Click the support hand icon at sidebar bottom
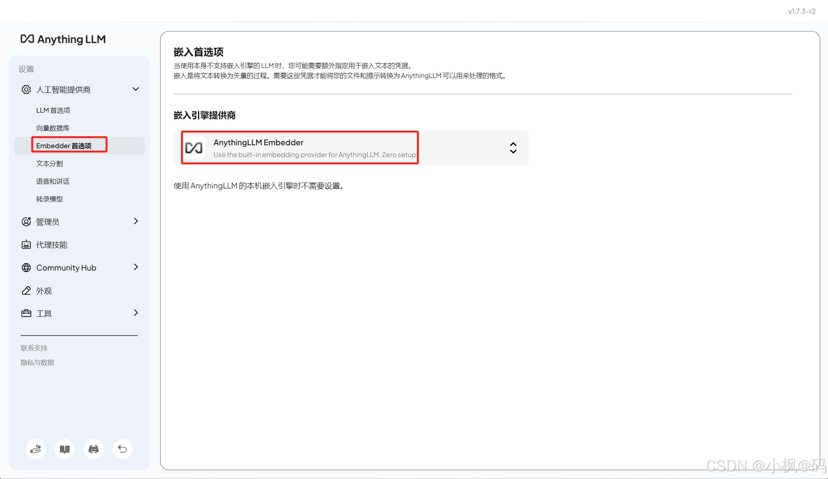The width and height of the screenshot is (828, 479). pos(36,449)
